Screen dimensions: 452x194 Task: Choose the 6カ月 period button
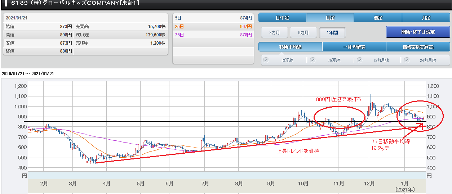pos(303,32)
